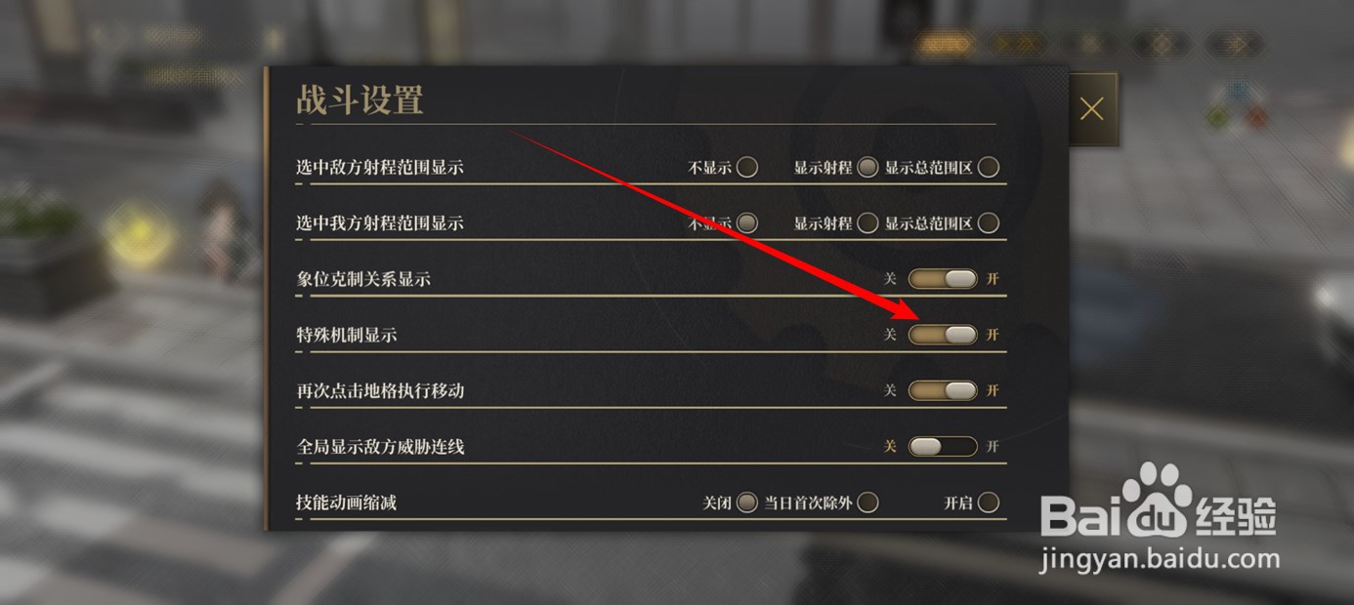Image resolution: width=1354 pixels, height=605 pixels.
Task: Select 不显示 for 选中我方射程范围显示
Action: 747,223
